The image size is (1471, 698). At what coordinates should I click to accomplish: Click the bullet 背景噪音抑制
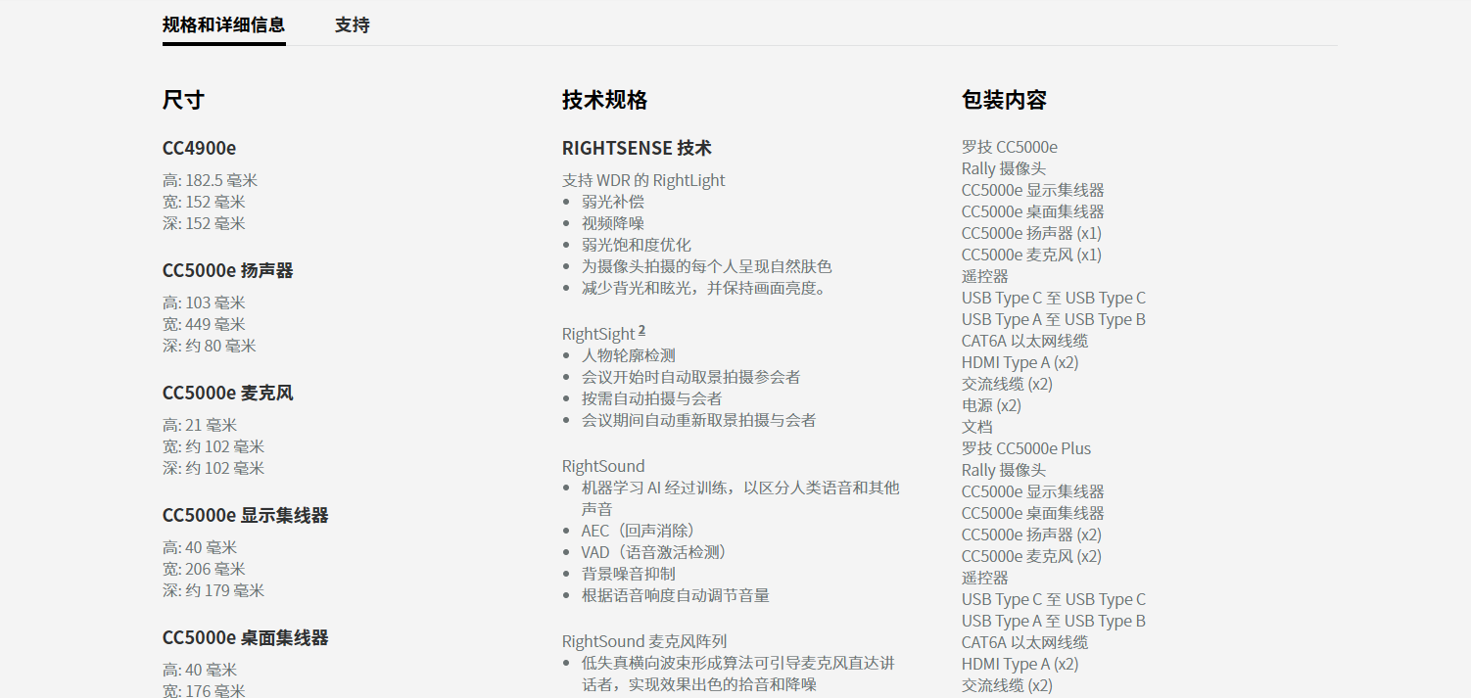point(629,574)
